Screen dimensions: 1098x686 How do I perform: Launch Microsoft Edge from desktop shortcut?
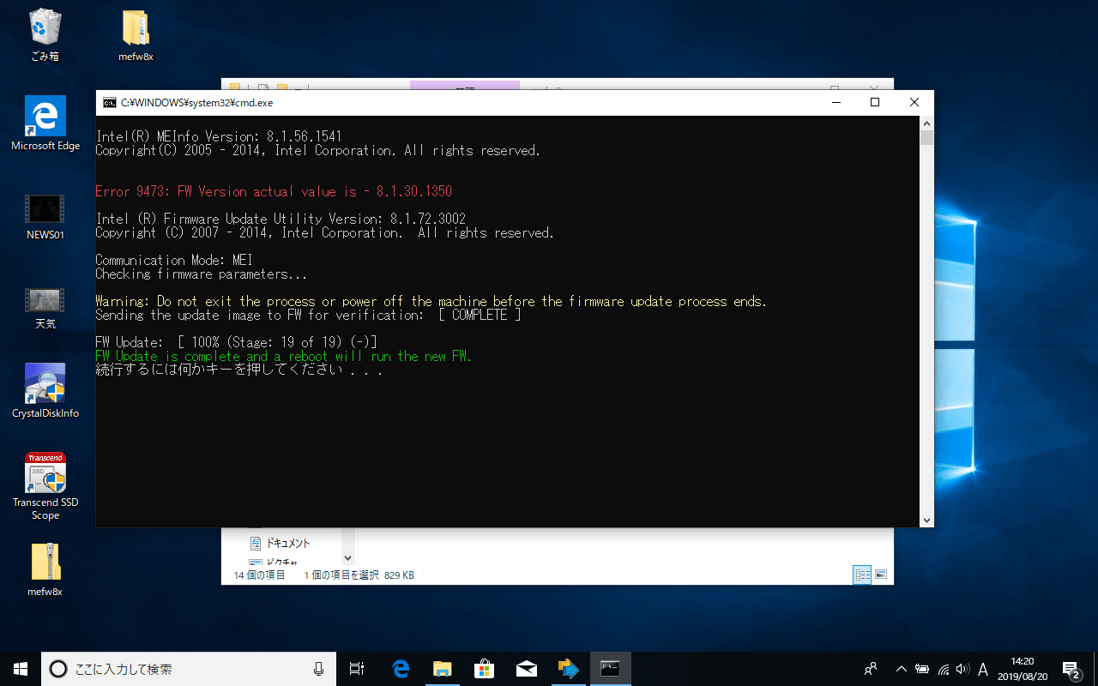coord(45,123)
